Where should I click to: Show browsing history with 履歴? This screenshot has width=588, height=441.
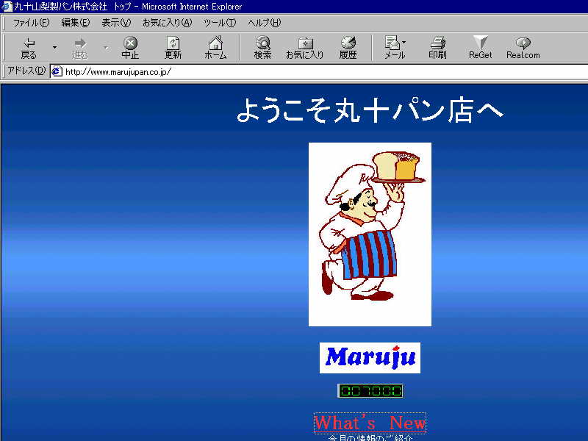348,48
